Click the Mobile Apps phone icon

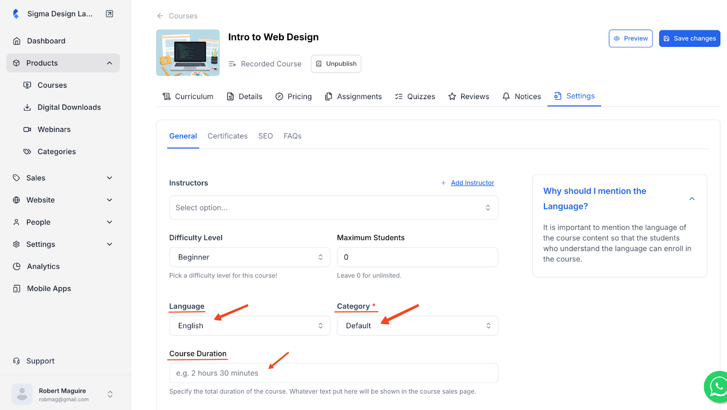click(x=17, y=289)
